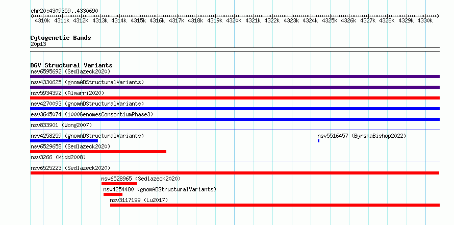The width and height of the screenshot is (454, 225).
Task: Click the chr20:4309359..4330690 coordinates text
Action: pos(64,11)
